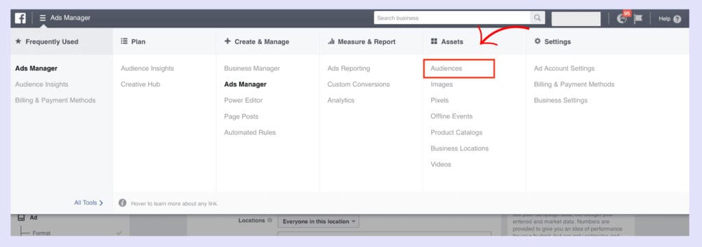Image resolution: width=702 pixels, height=247 pixels.
Task: Toggle the hamburger menu icon beside Ads Manager
Action: click(x=43, y=18)
